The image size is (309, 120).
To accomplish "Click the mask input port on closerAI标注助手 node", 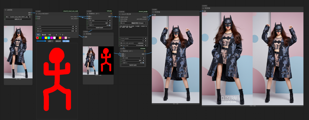I will coord(36,19).
